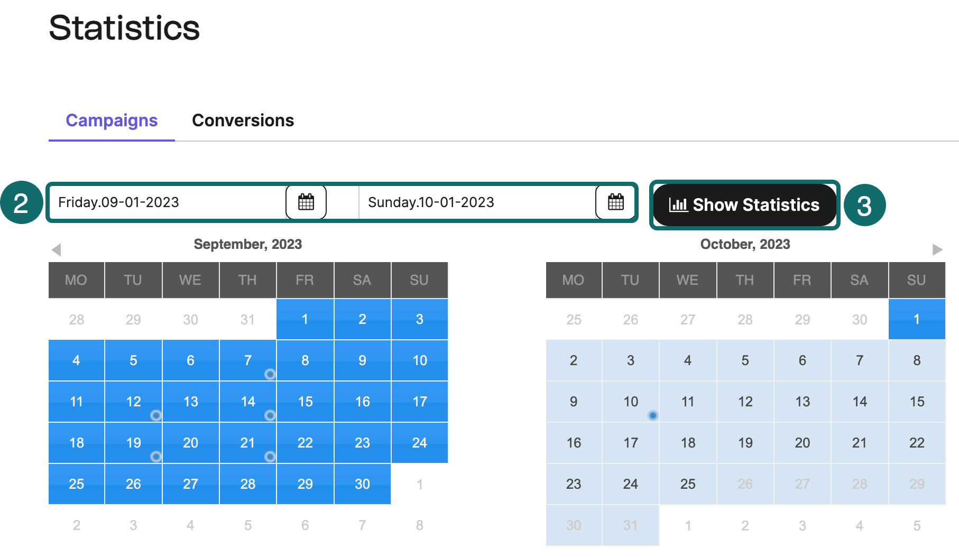Select October 1 in the calendar
This screenshot has width=959, height=558.
(917, 319)
